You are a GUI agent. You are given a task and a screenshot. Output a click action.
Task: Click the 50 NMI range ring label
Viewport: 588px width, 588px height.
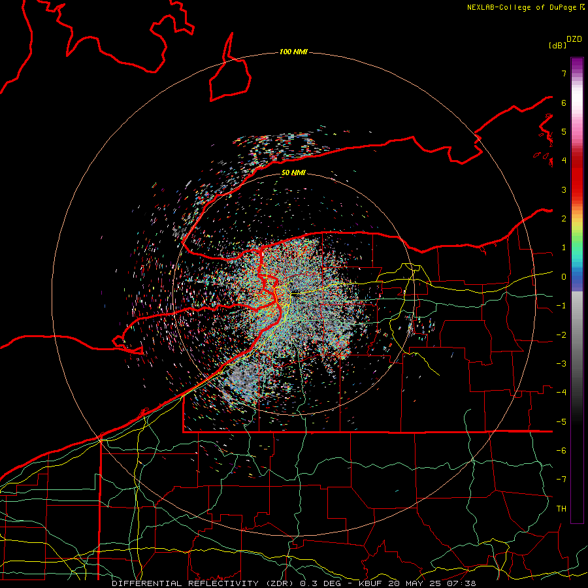pos(293,172)
